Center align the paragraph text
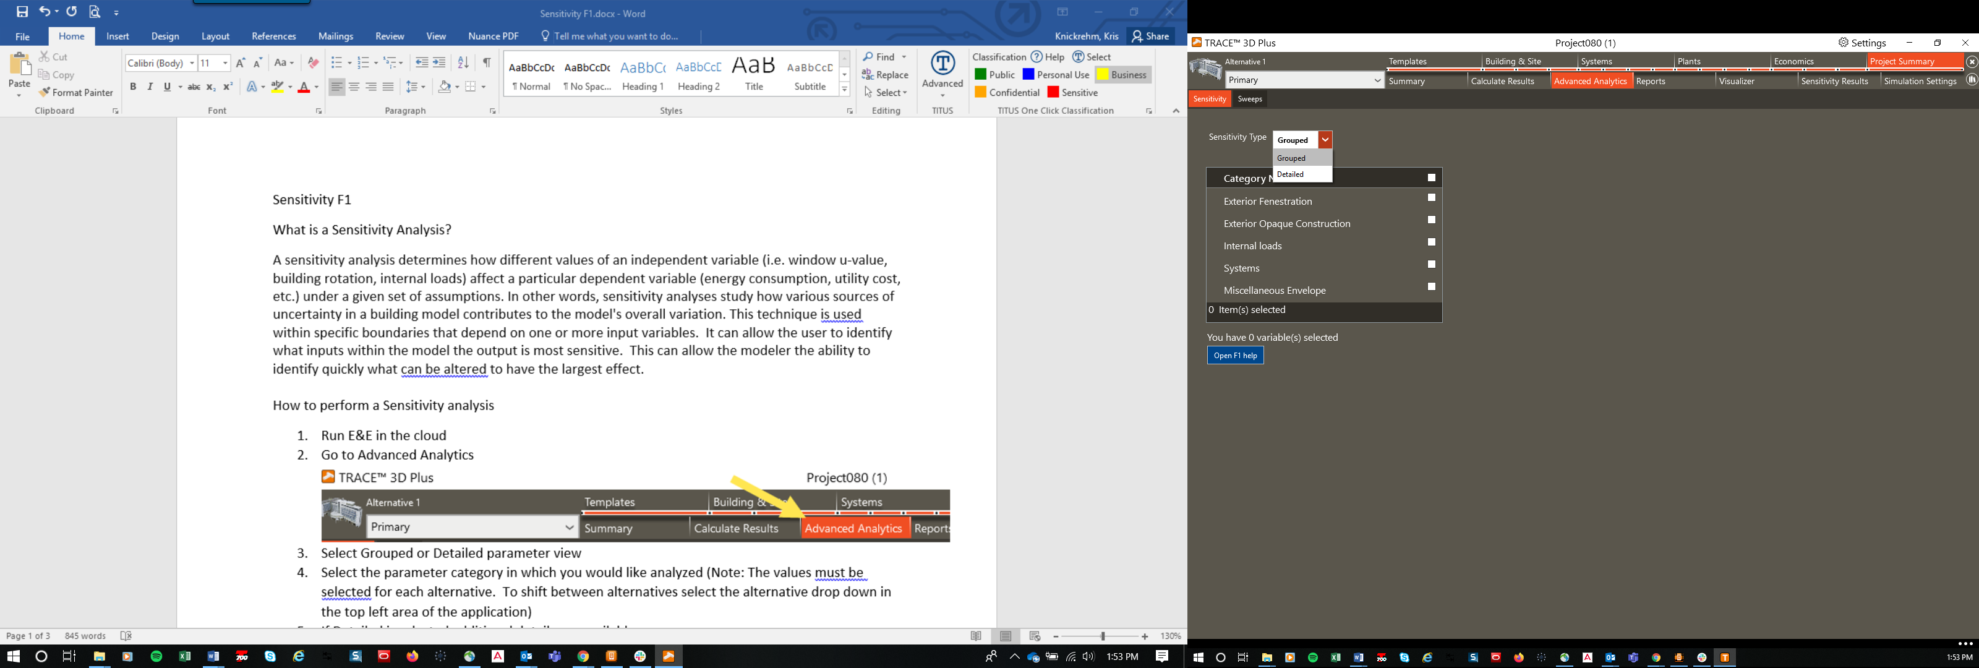 tap(354, 87)
